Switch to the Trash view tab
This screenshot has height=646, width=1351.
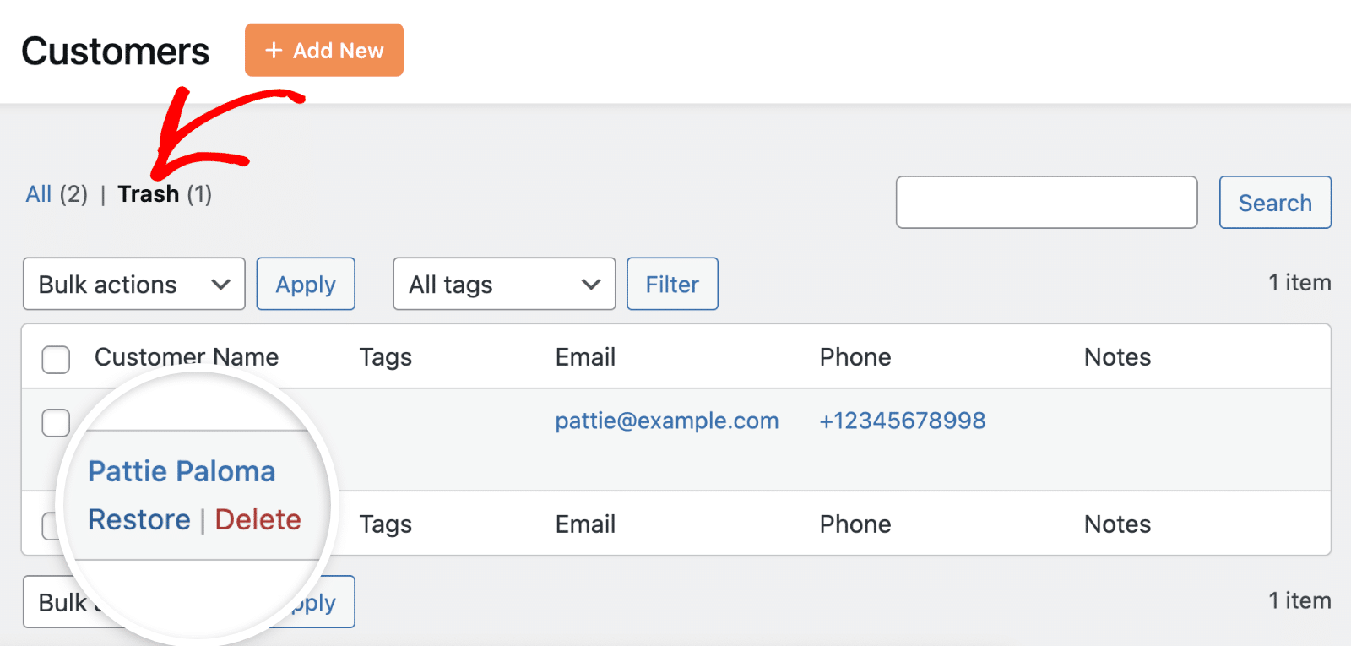point(148,194)
